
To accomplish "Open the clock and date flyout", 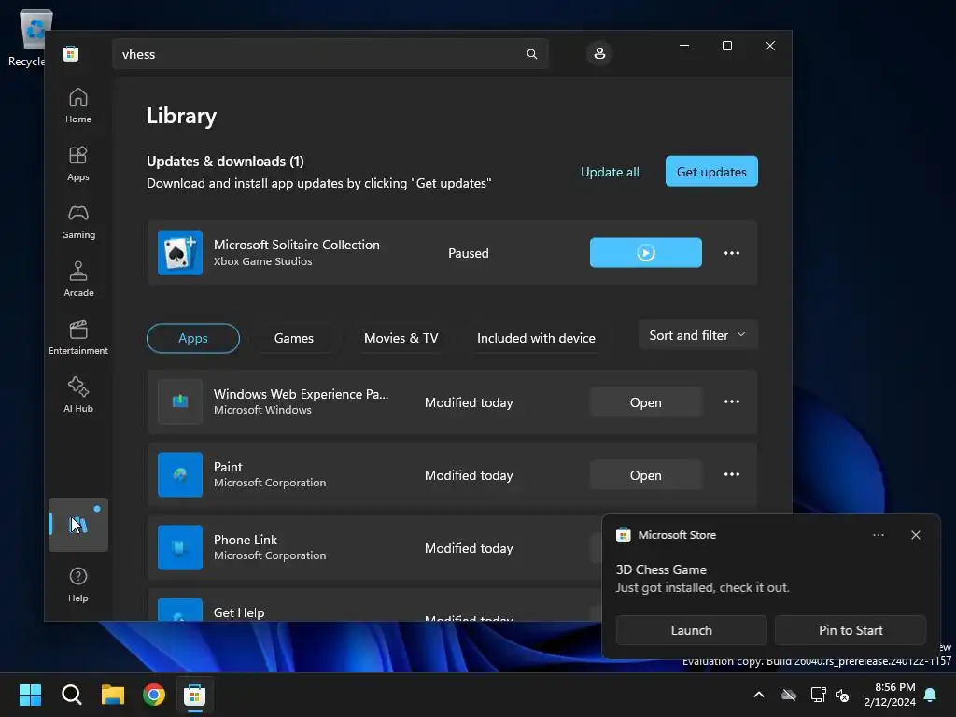I will pos(890,695).
